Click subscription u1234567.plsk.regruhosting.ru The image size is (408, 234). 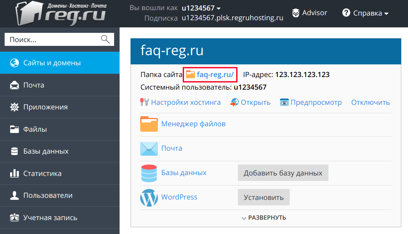tap(232, 18)
